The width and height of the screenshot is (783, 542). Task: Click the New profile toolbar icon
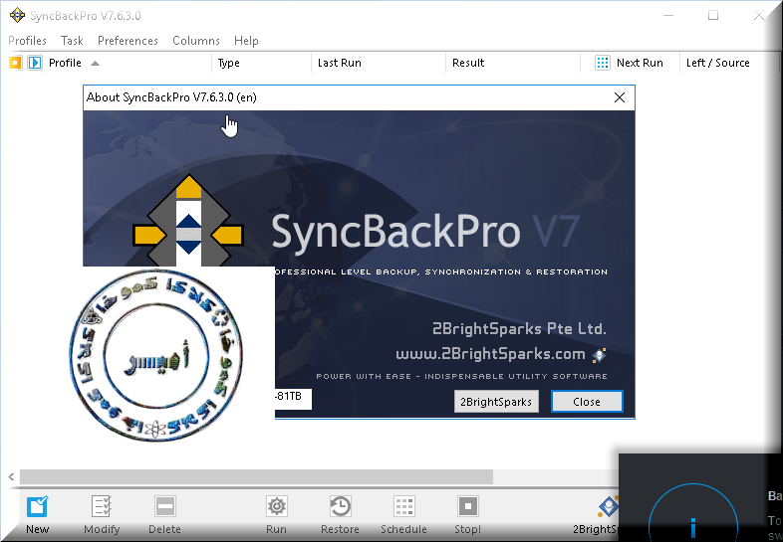coord(38,507)
